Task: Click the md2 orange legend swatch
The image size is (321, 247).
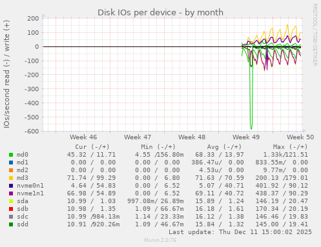Action: (x=11, y=170)
